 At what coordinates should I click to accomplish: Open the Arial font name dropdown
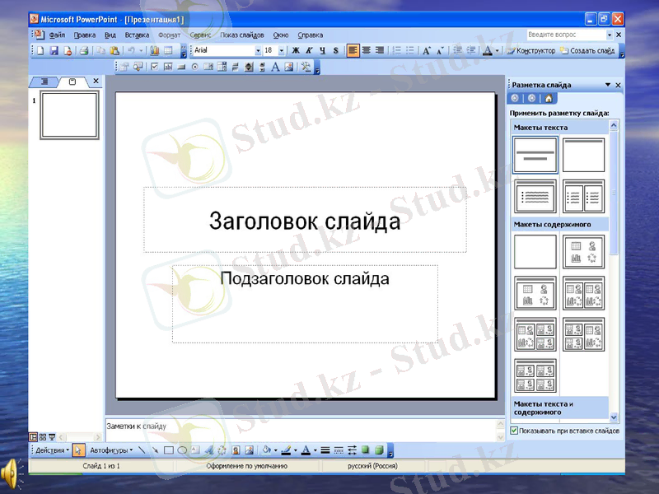(259, 50)
